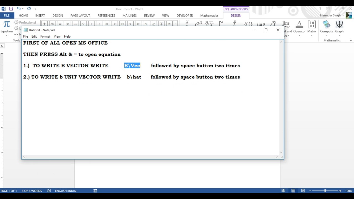The height and width of the screenshot is (199, 354).
Task: Insert a Script structure using e^x icon
Action: pyautogui.click(x=198, y=24)
